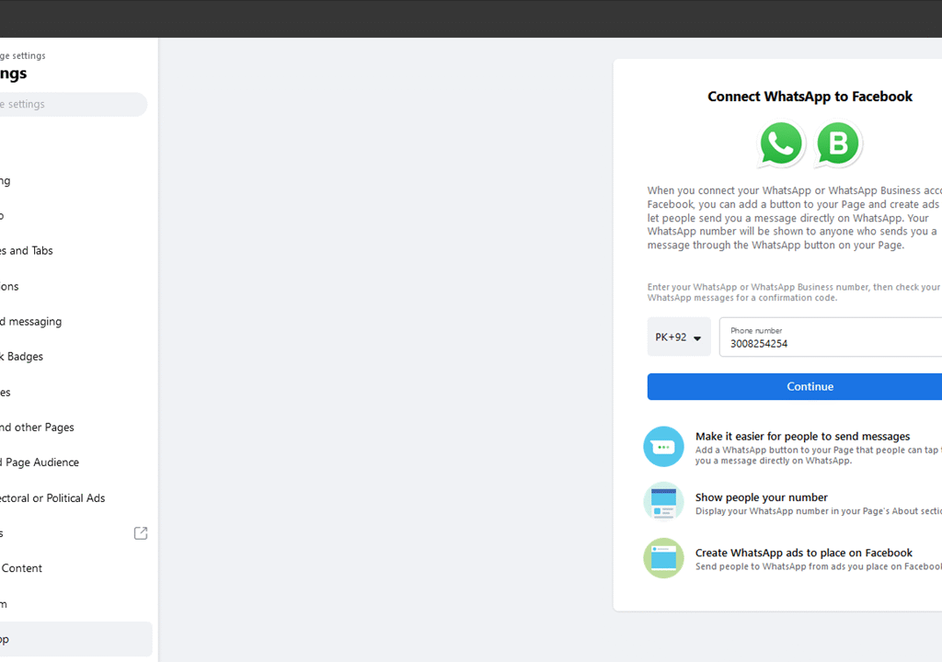942x662 pixels.
Task: Click the icon beside 'Show people your number'
Action: tap(663, 502)
